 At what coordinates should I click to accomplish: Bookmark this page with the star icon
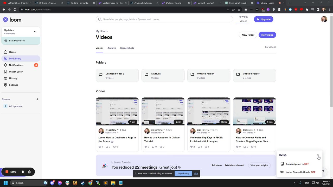[239, 10]
